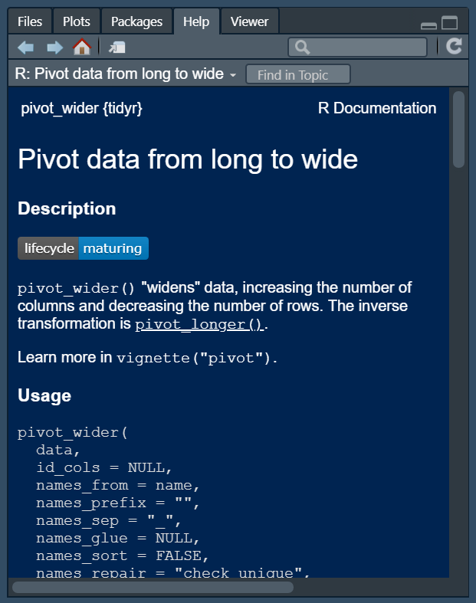The width and height of the screenshot is (476, 603).
Task: Minimize the Help pane
Action: coord(429,25)
